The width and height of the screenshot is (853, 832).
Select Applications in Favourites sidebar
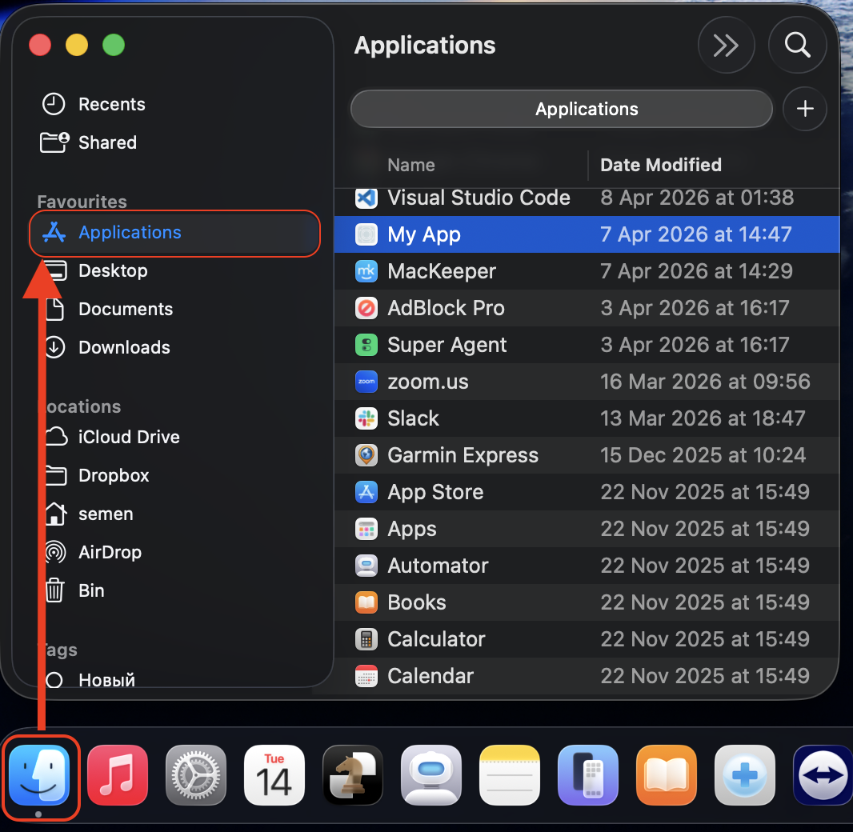click(174, 233)
